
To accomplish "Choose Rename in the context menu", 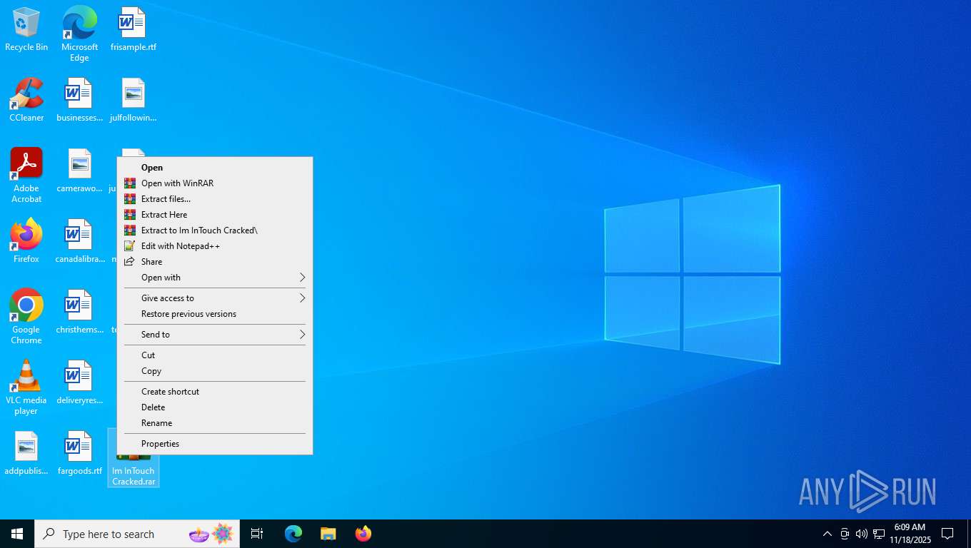I will [x=215, y=423].
